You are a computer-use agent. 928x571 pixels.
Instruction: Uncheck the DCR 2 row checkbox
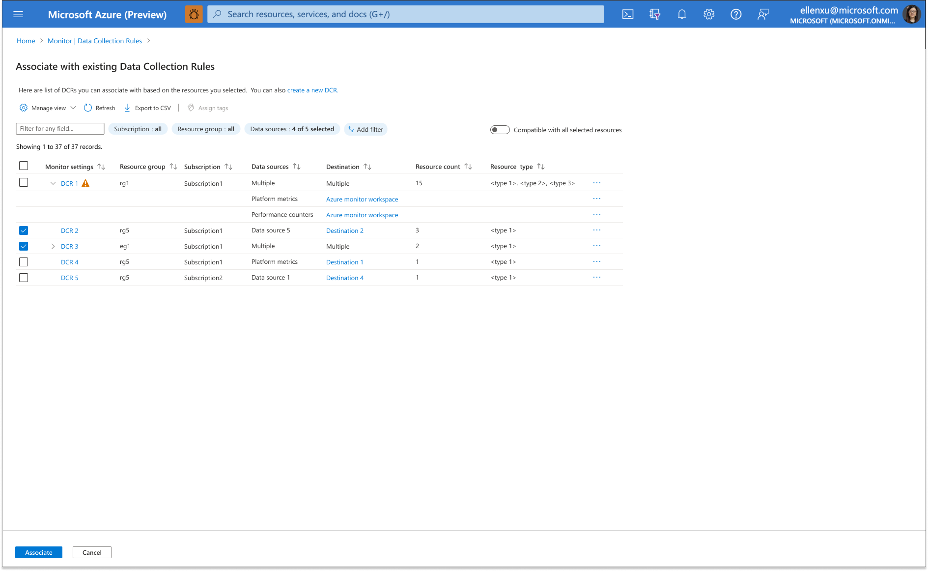click(24, 230)
